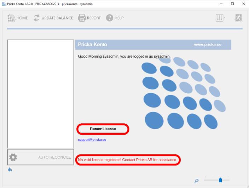The height and width of the screenshot is (188, 249).
Task: Close the Pricka Konto window
Action: [244, 4]
